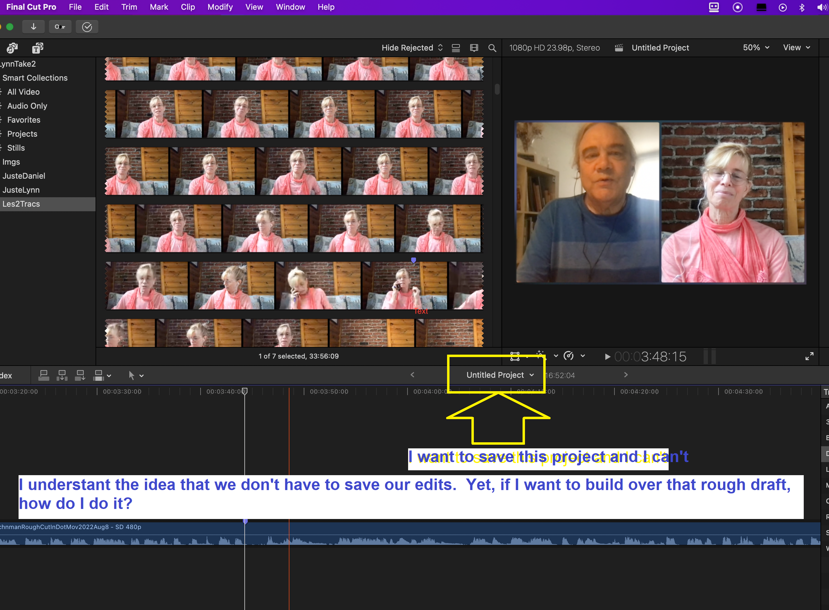Screen dimensions: 829x610
Task: Click the Append clip edit icon
Action: 80,375
